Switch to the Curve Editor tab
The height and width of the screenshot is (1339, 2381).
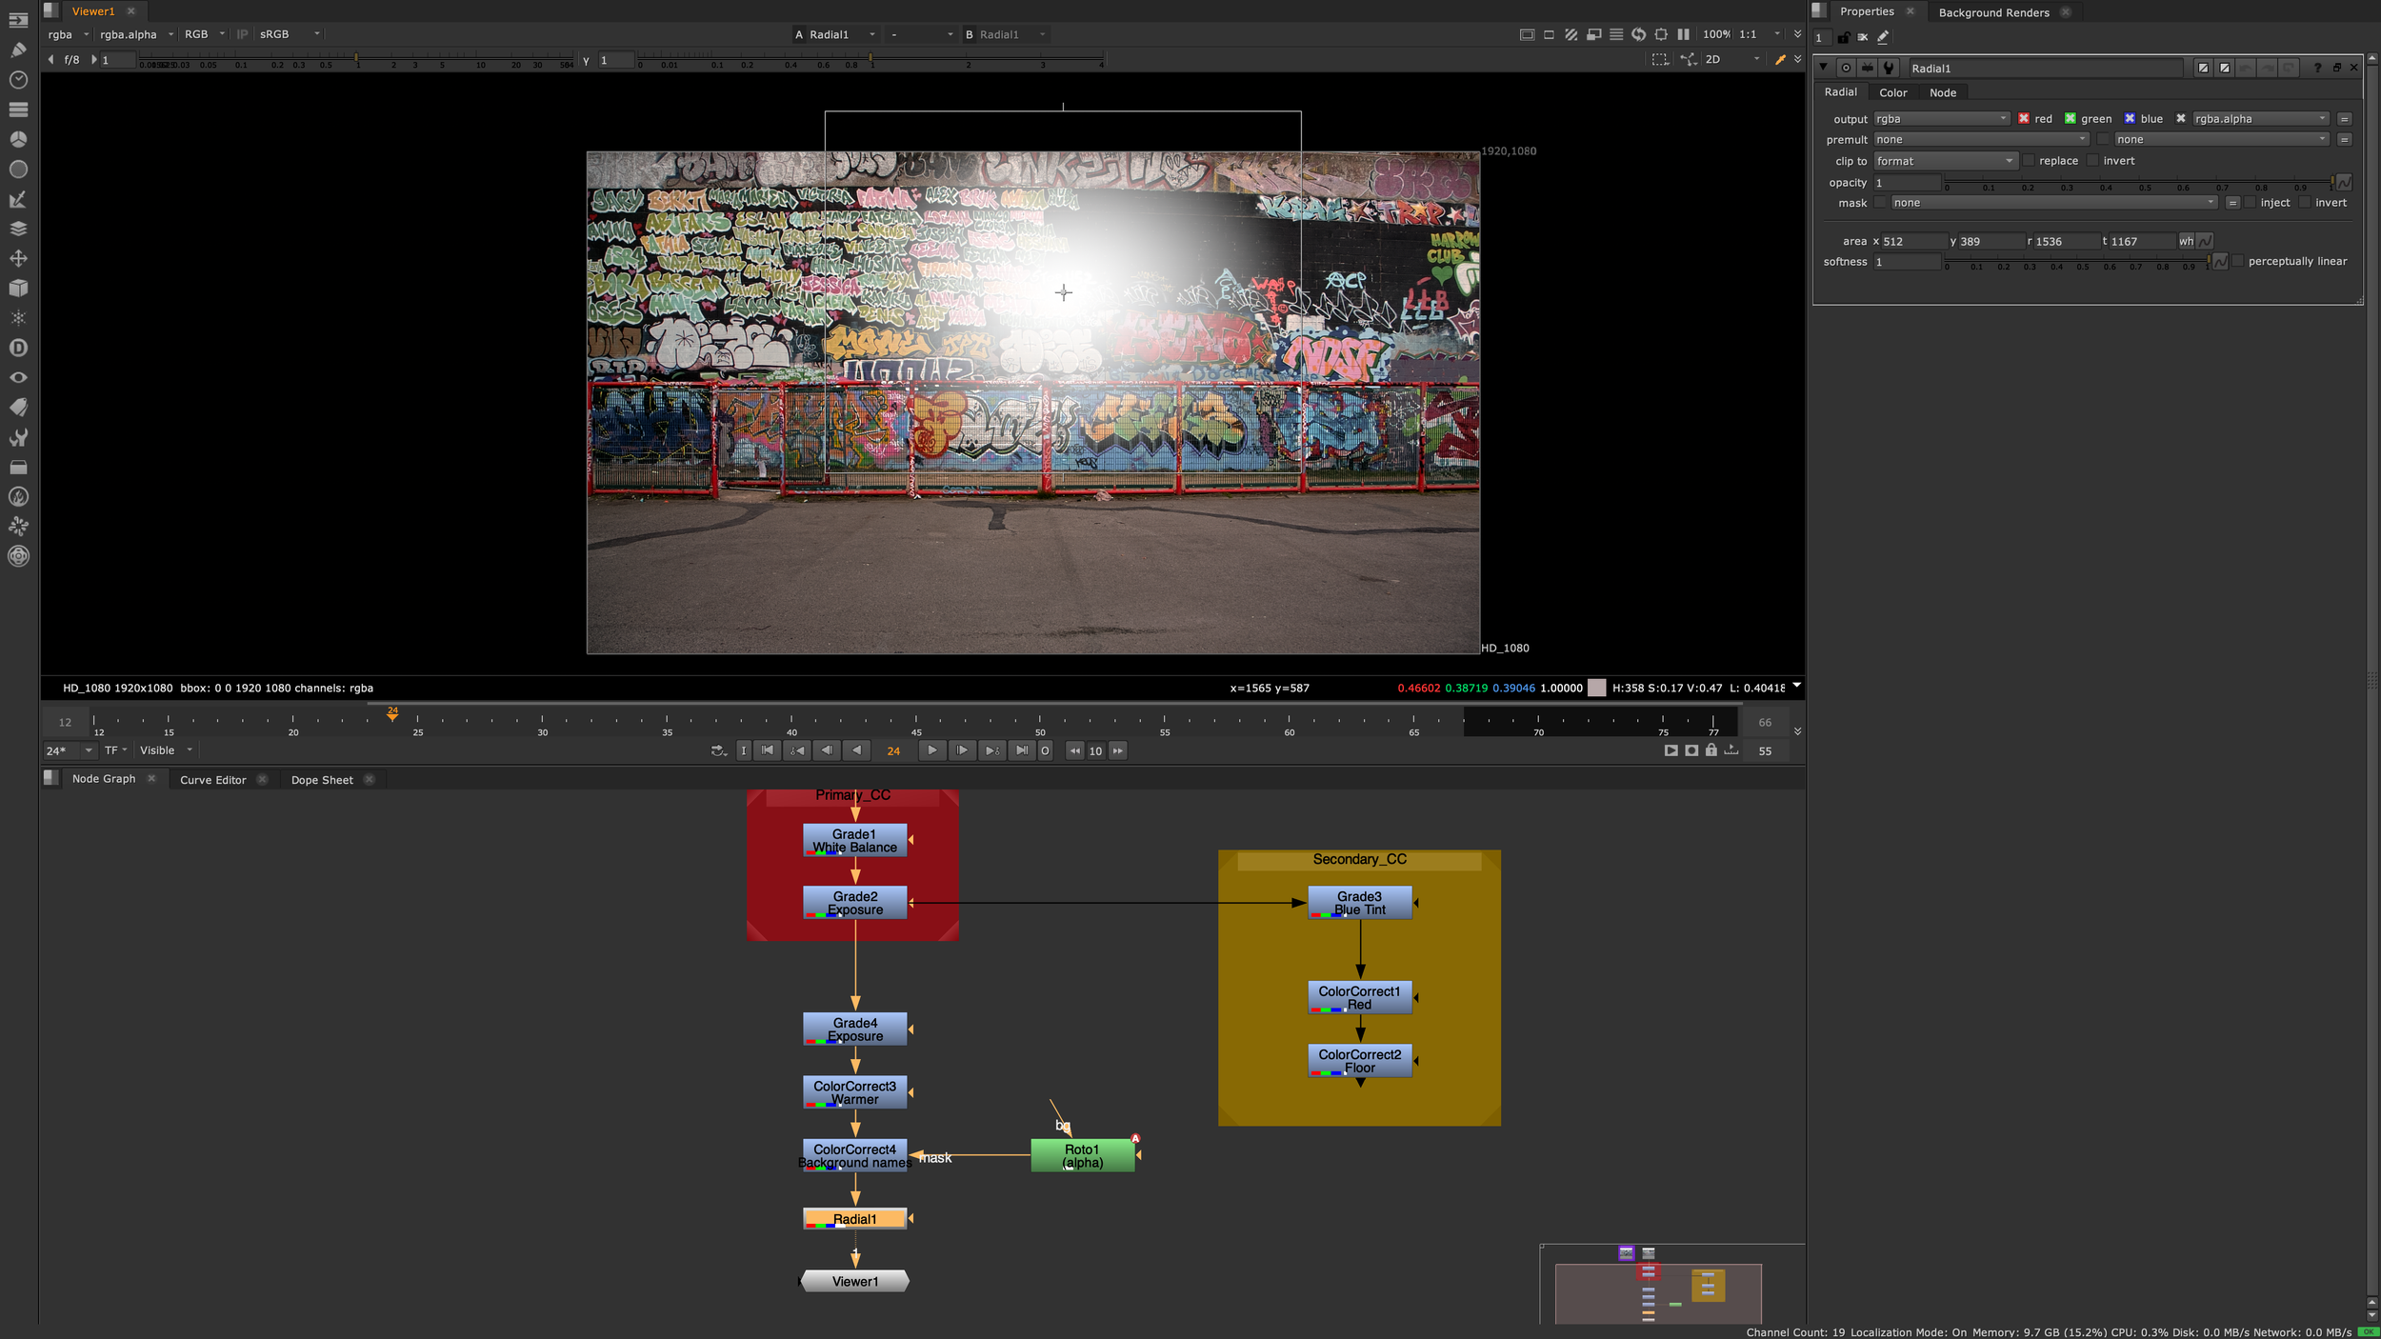212,780
